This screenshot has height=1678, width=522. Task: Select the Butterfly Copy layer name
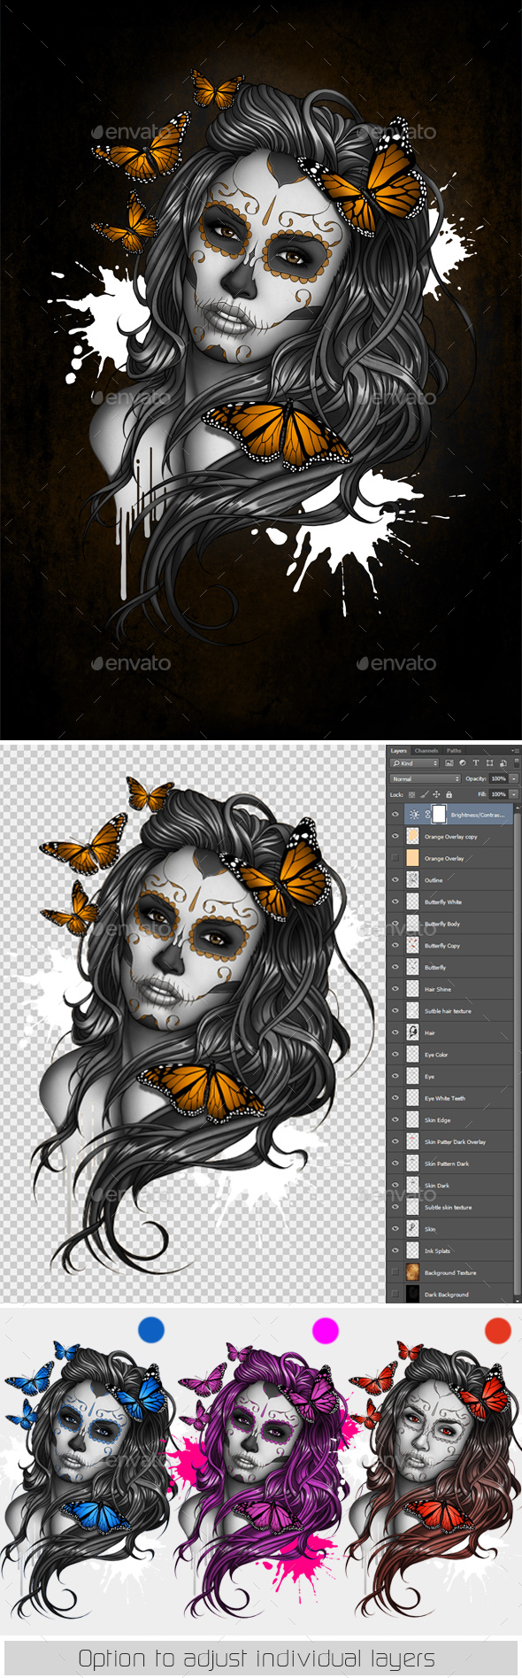(x=442, y=946)
